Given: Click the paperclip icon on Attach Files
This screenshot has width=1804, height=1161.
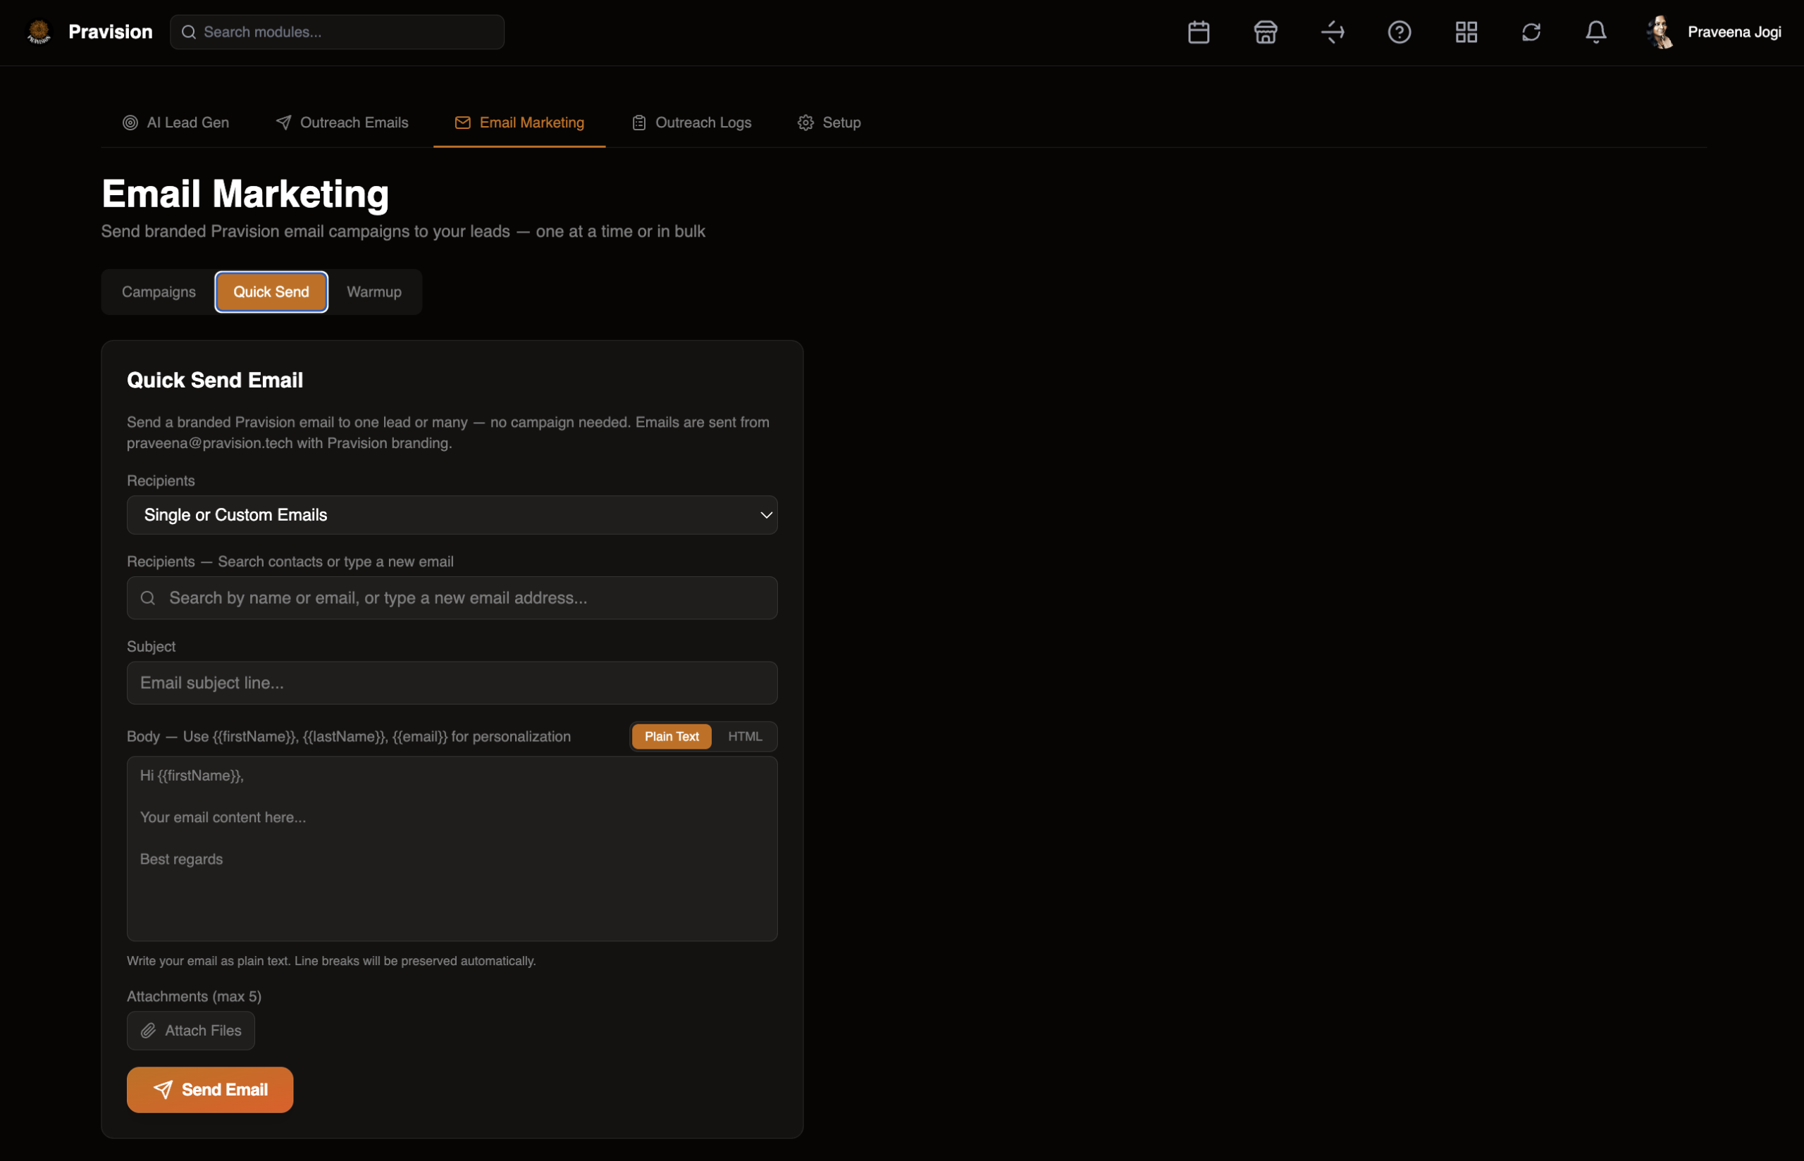Looking at the screenshot, I should click(149, 1031).
